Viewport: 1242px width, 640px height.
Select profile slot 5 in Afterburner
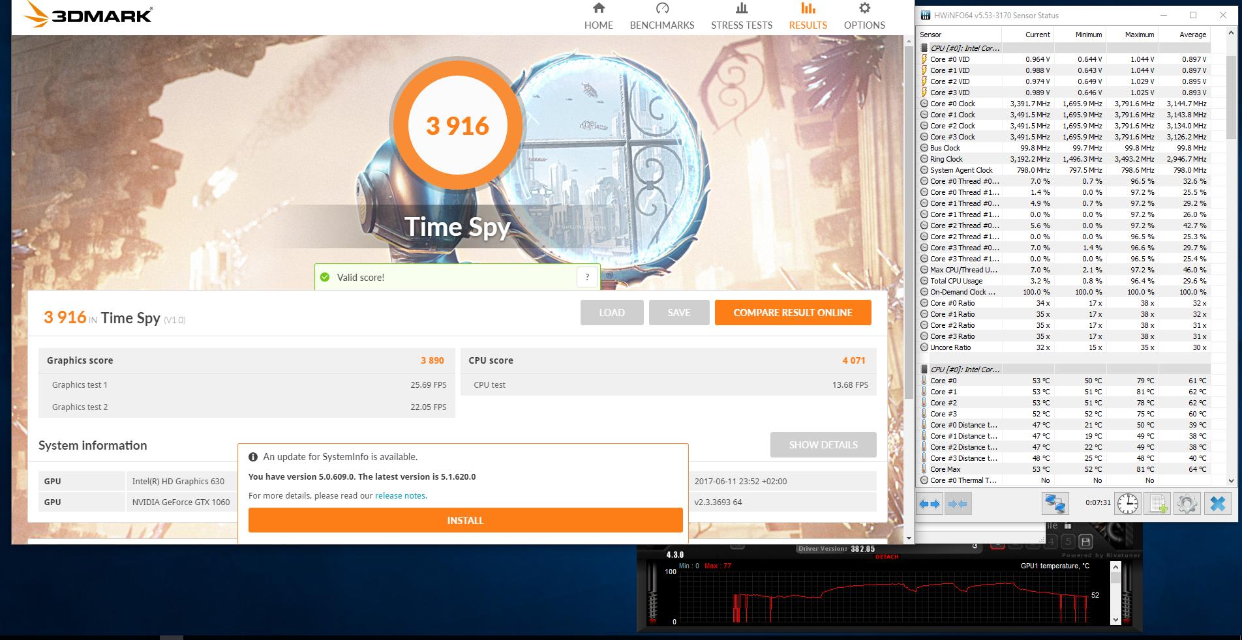[1068, 541]
